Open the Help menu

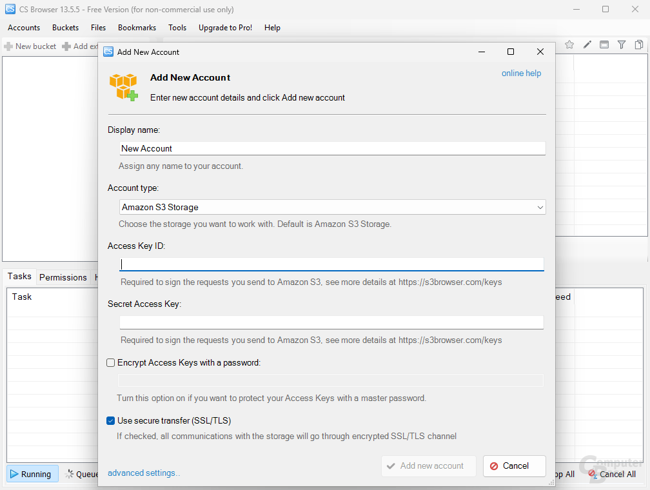(272, 28)
